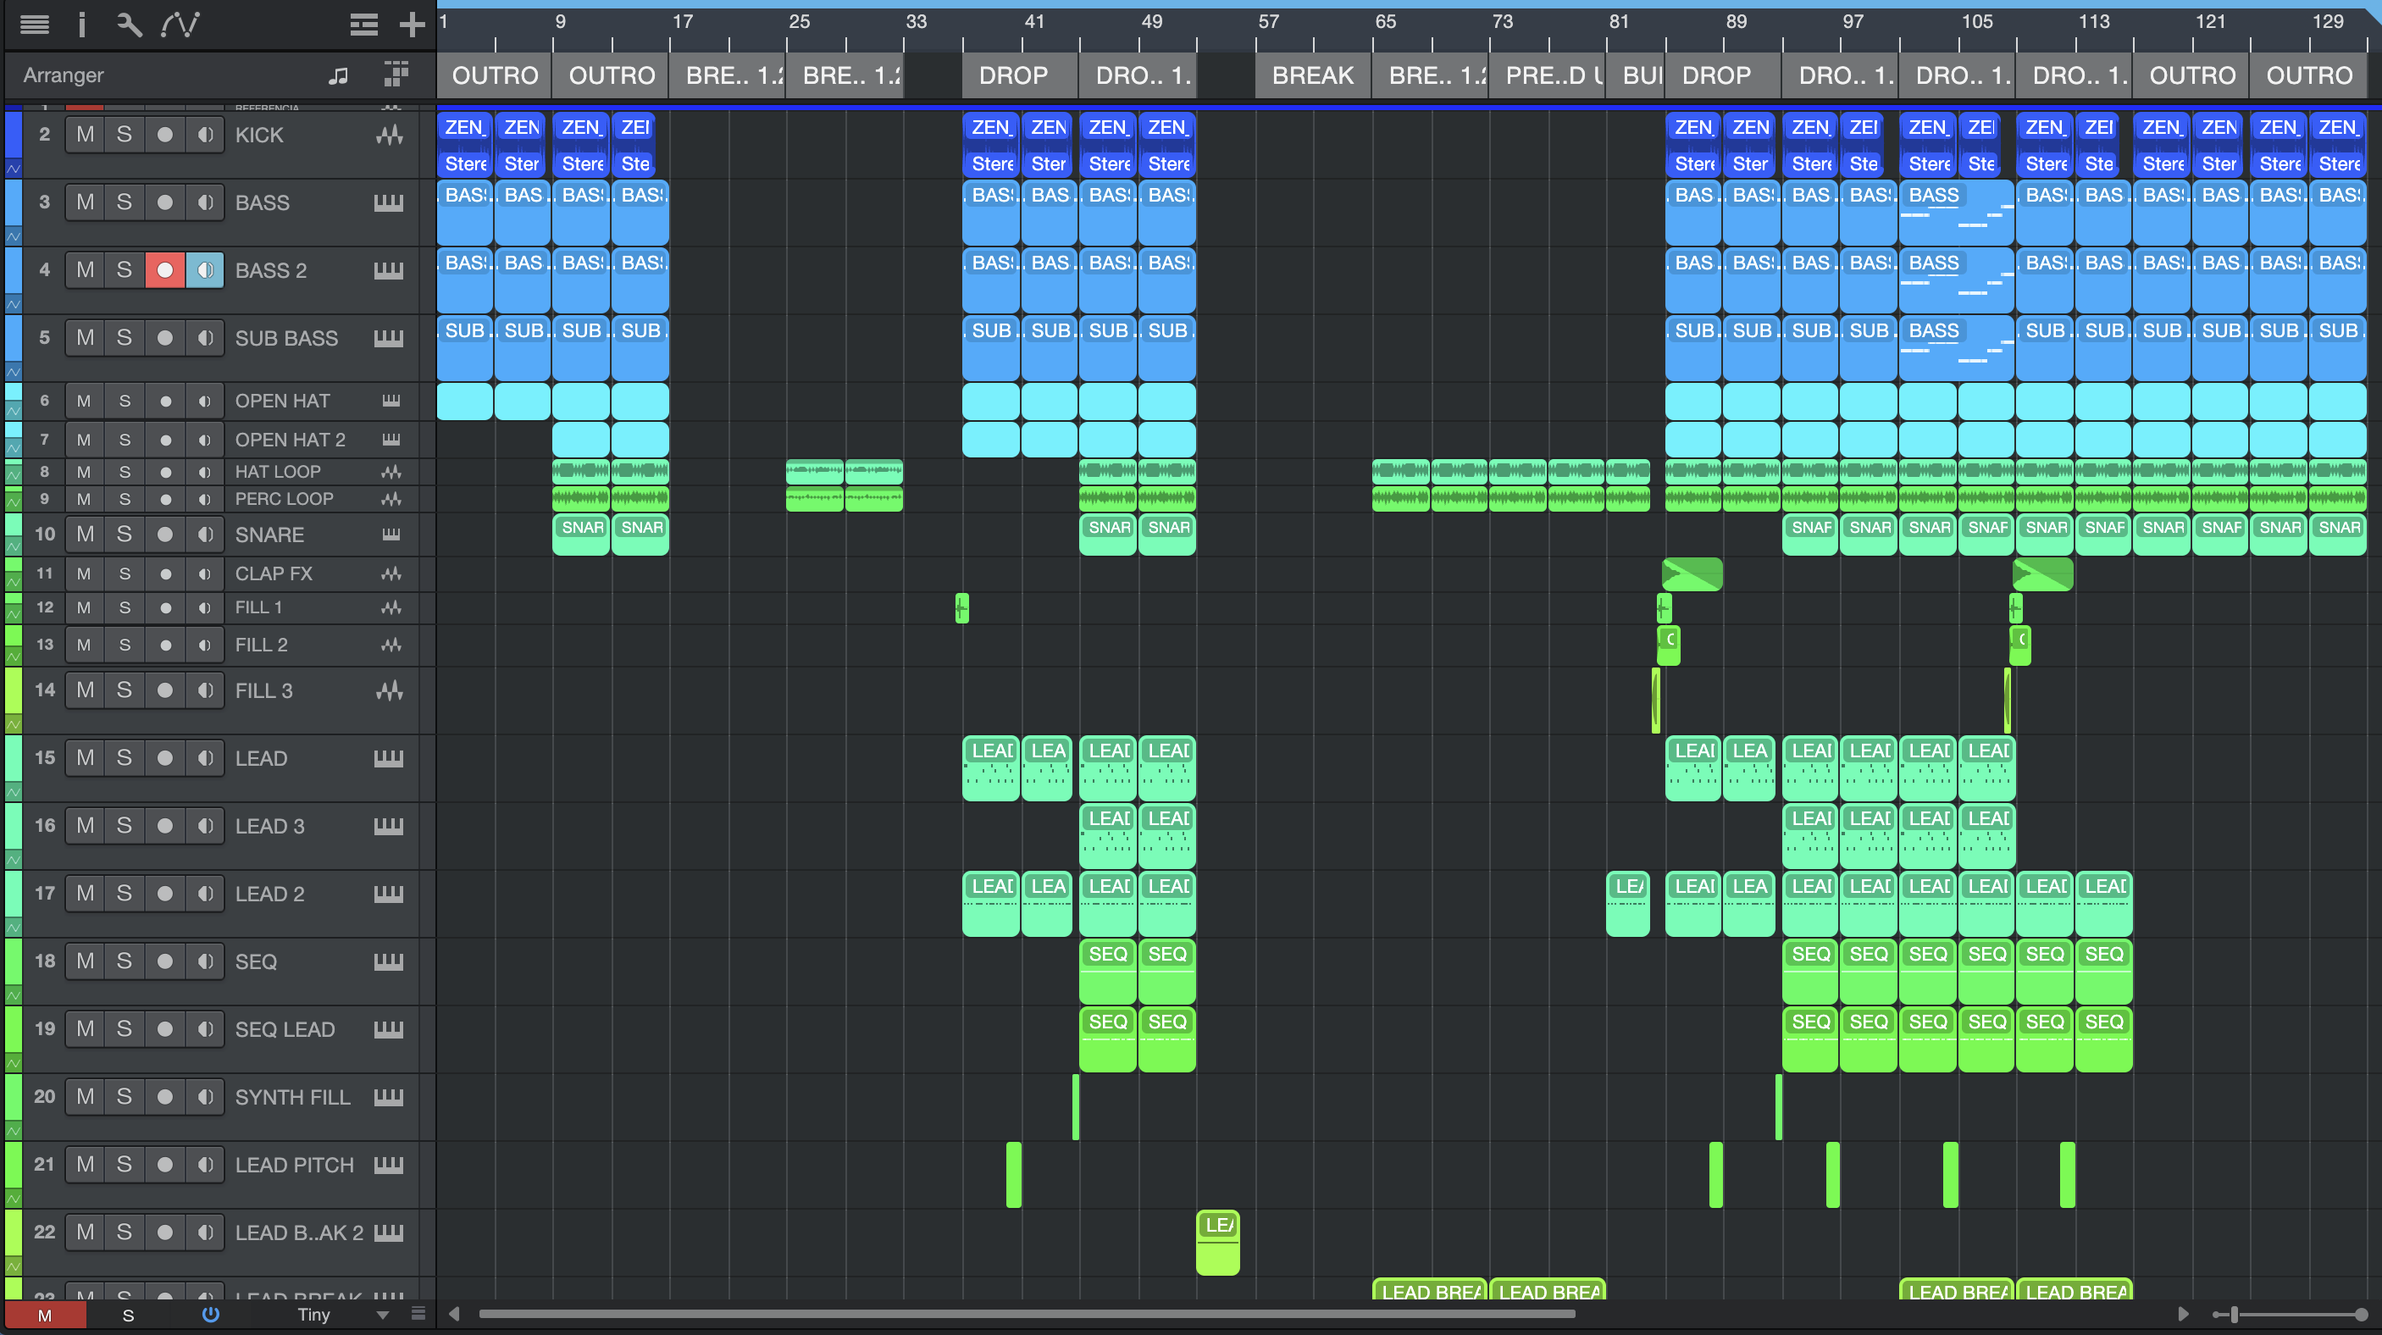This screenshot has width=2382, height=1335.
Task: Open the inspector info icon
Action: (x=81, y=24)
